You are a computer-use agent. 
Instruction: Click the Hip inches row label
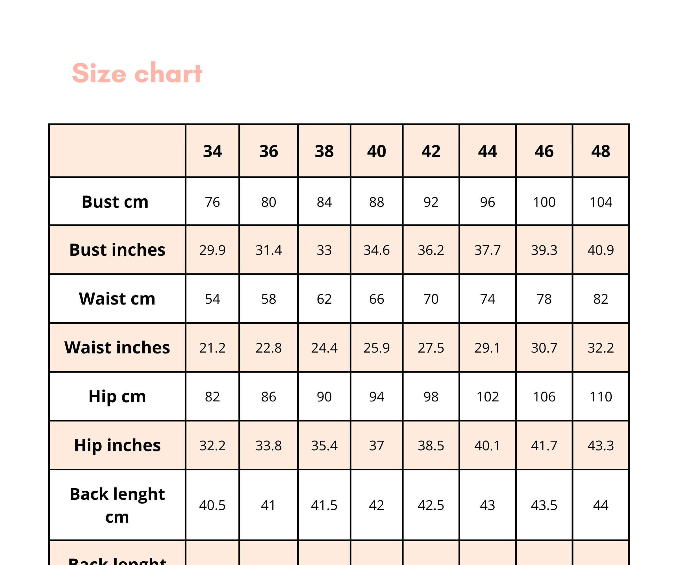click(x=117, y=445)
